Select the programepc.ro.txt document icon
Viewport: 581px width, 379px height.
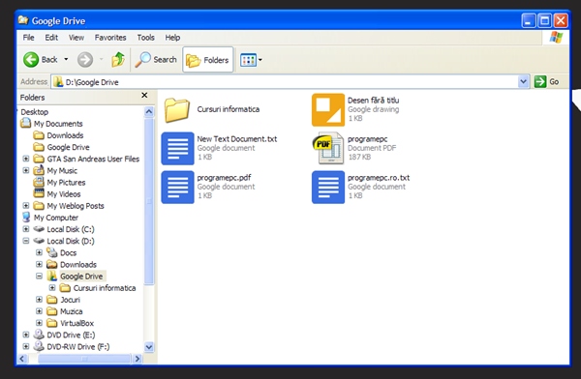328,187
